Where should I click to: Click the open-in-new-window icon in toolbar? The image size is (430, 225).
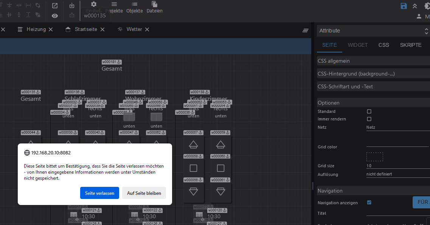55,6
